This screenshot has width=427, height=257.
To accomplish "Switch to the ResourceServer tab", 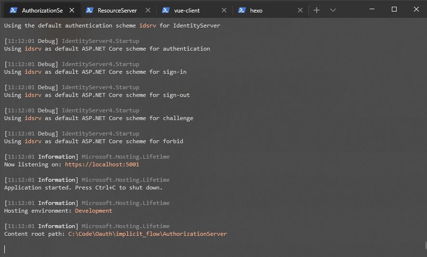I will click(x=118, y=10).
